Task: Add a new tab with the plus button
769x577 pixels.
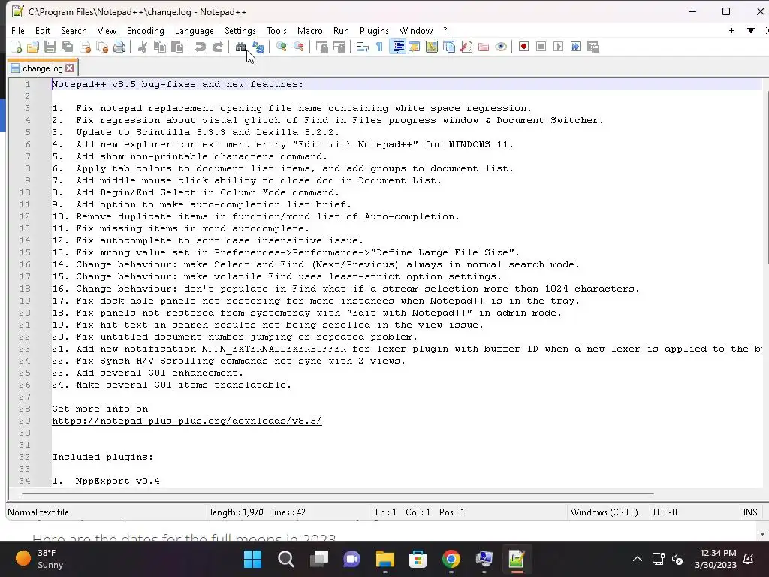Action: [x=731, y=30]
